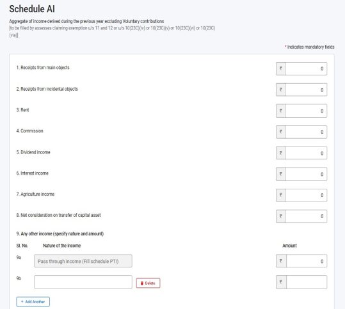Click the 9b nature of income text box
Screen dimensions: 345x309
(x=83, y=282)
